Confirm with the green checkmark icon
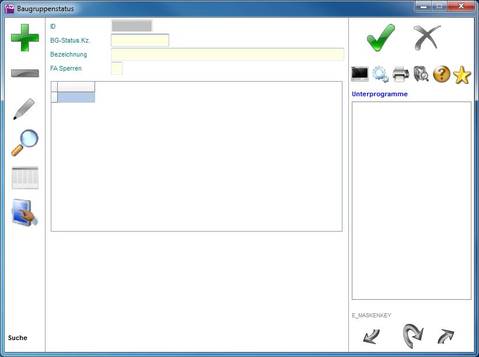 (381, 38)
